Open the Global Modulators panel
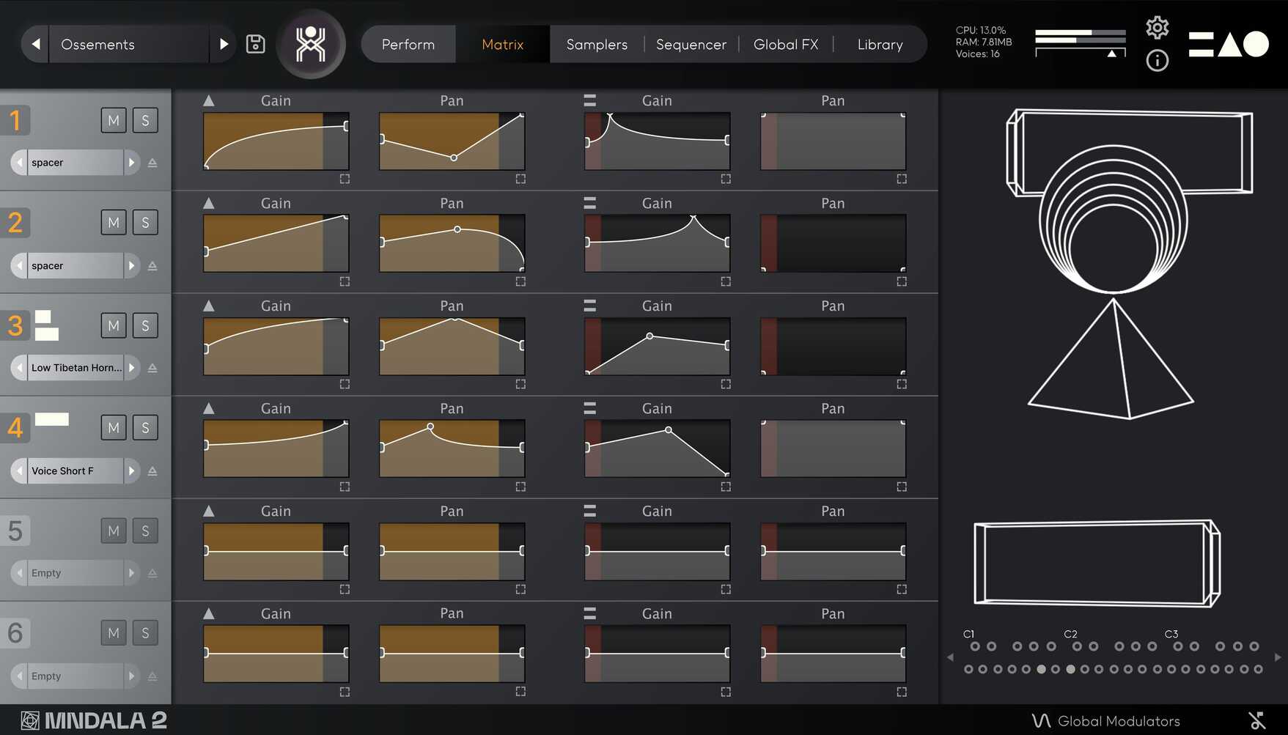The image size is (1288, 735). pos(1118,721)
